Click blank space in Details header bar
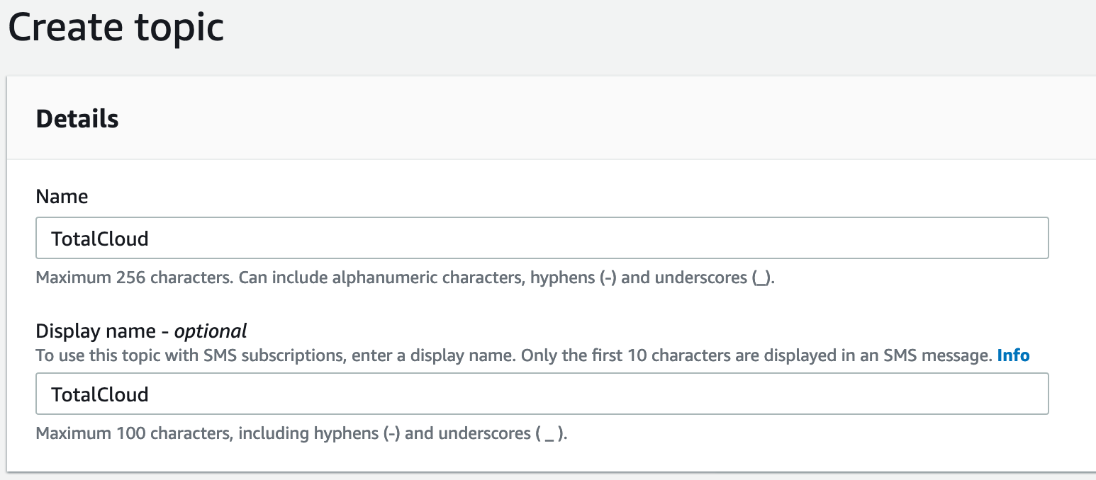1096x480 pixels. click(x=603, y=119)
